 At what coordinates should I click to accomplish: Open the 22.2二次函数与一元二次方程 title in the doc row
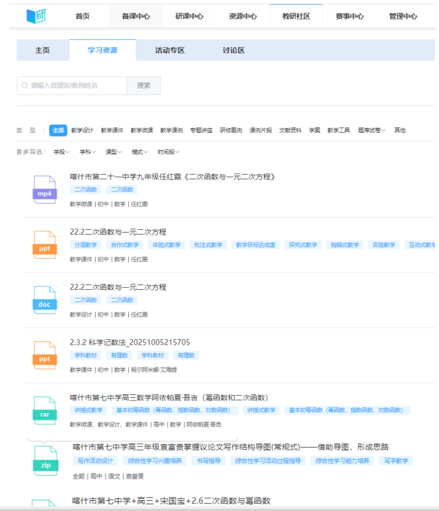(x=118, y=287)
